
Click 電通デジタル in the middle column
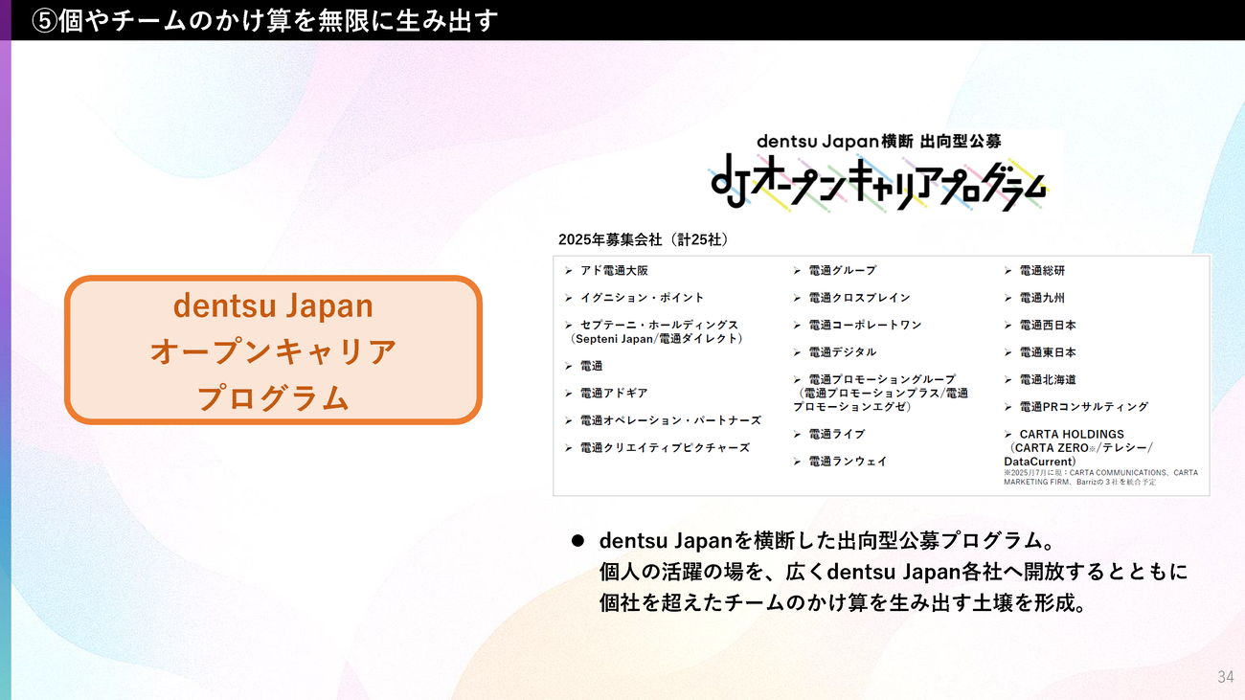pyautogui.click(x=842, y=352)
